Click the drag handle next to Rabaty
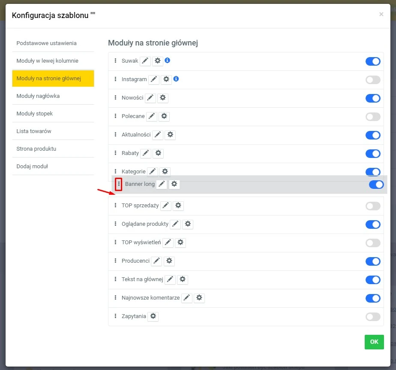The height and width of the screenshot is (370, 396). [x=115, y=153]
